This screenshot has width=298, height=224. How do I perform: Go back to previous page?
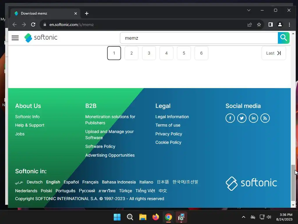pyautogui.click(x=15, y=24)
